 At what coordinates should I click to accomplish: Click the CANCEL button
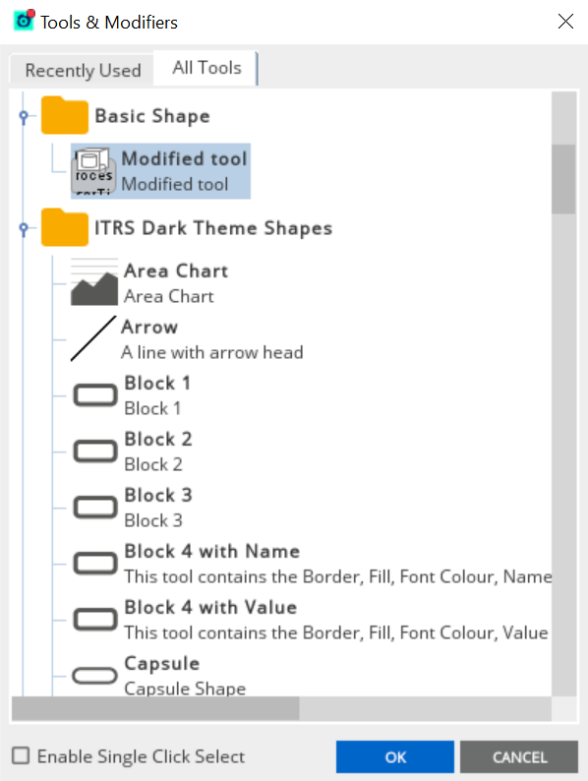(x=519, y=757)
